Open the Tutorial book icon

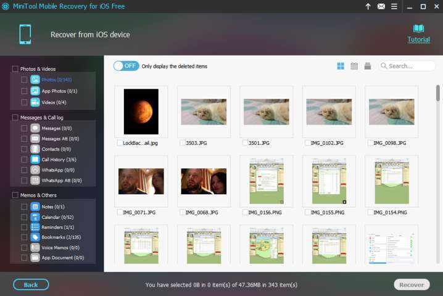418,28
